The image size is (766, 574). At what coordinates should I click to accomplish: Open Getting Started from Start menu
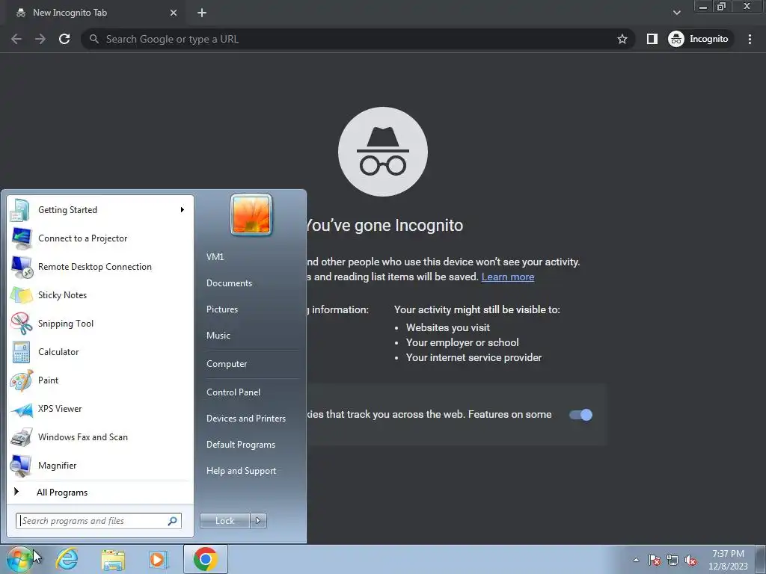100,210
